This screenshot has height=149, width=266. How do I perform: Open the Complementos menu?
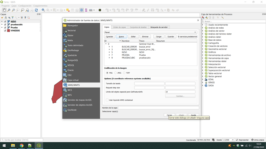(x=40, y=6)
